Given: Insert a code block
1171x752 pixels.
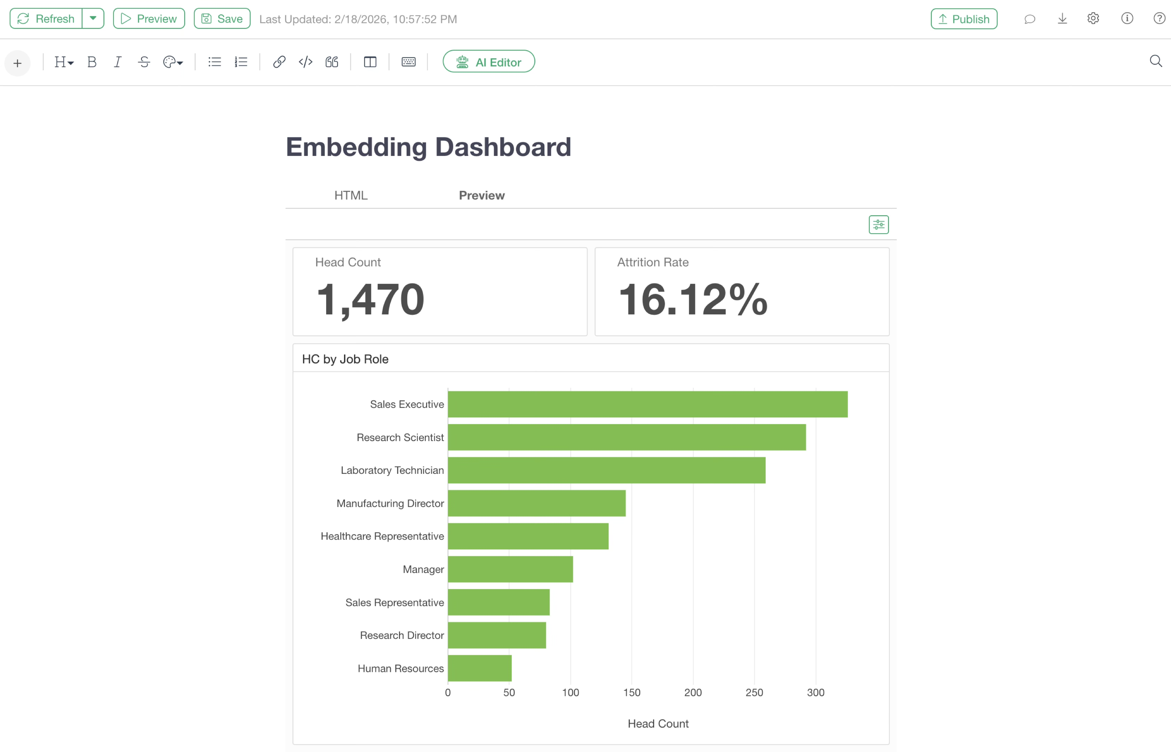Looking at the screenshot, I should coord(306,62).
